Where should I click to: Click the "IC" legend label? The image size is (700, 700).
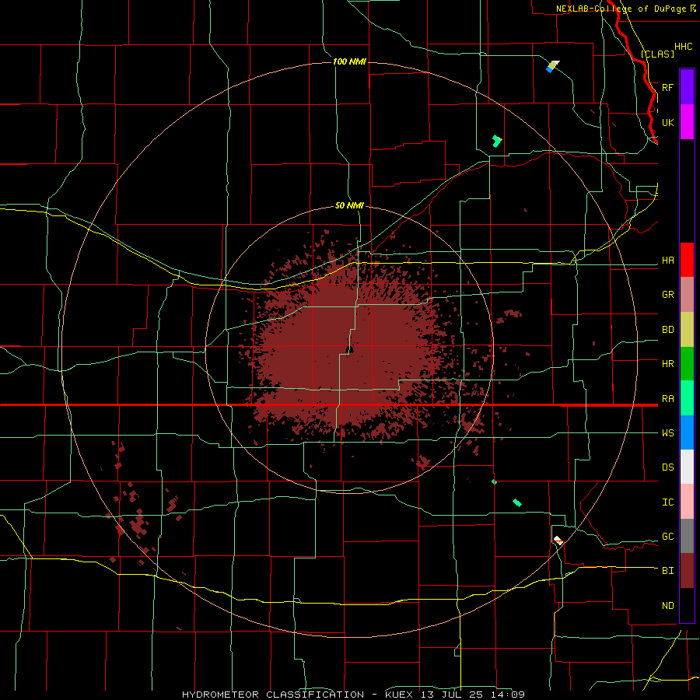point(667,502)
